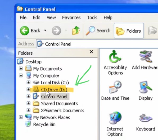The width and height of the screenshot is (158, 140).
Task: Expand the My Network Places node
Action: (x=21, y=117)
